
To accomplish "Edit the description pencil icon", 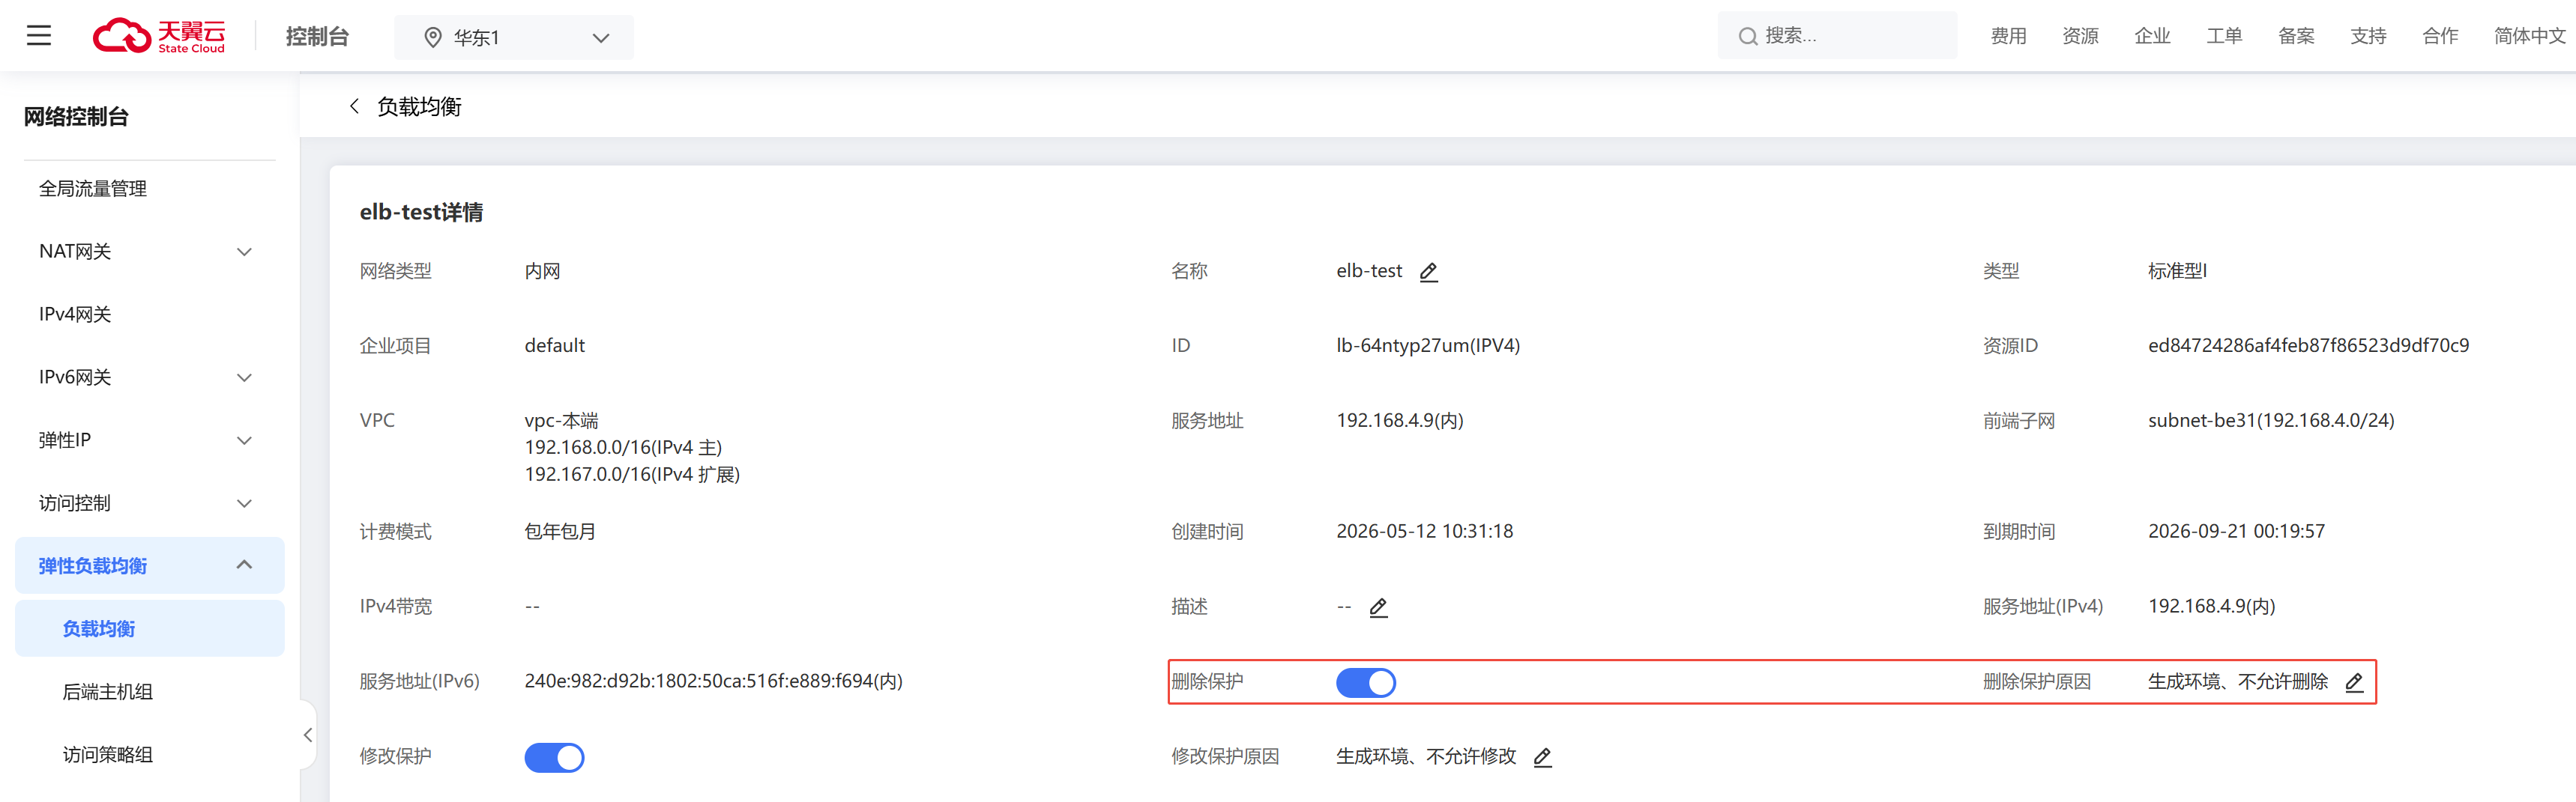I will [1378, 607].
